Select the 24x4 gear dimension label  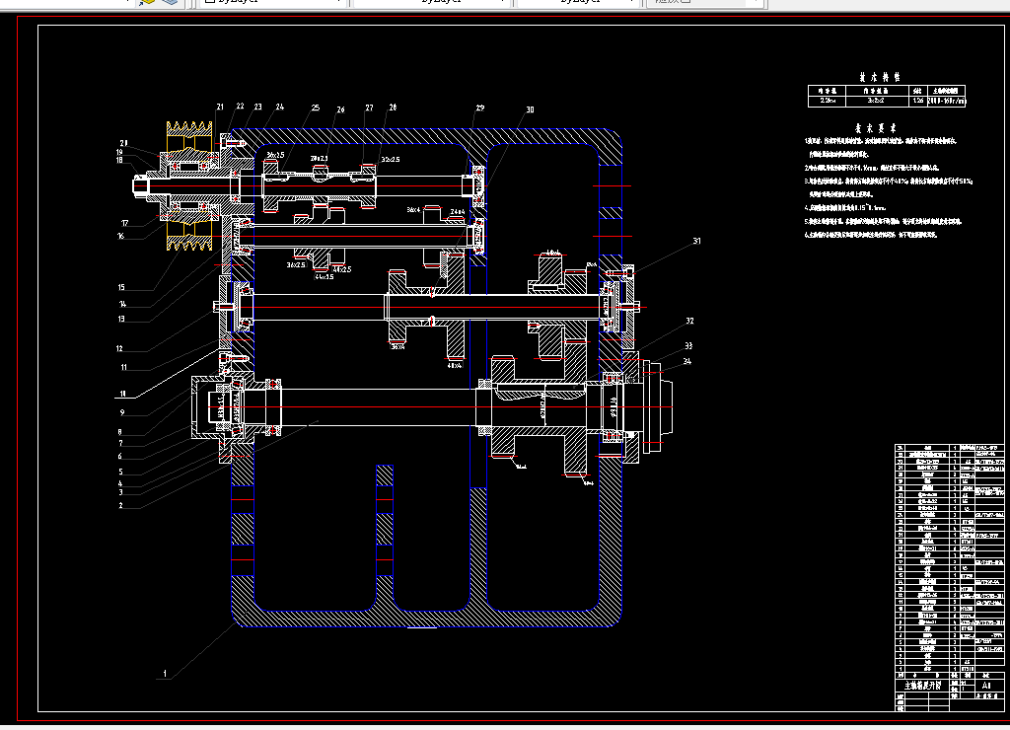point(458,211)
